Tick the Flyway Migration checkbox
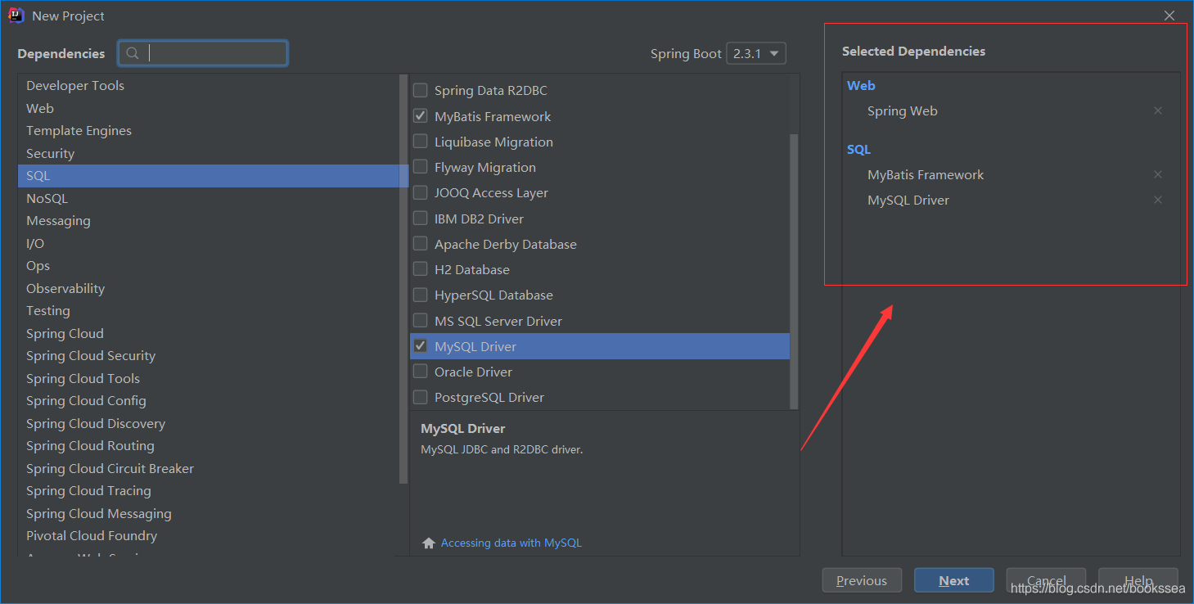The height and width of the screenshot is (604, 1194). (x=420, y=166)
